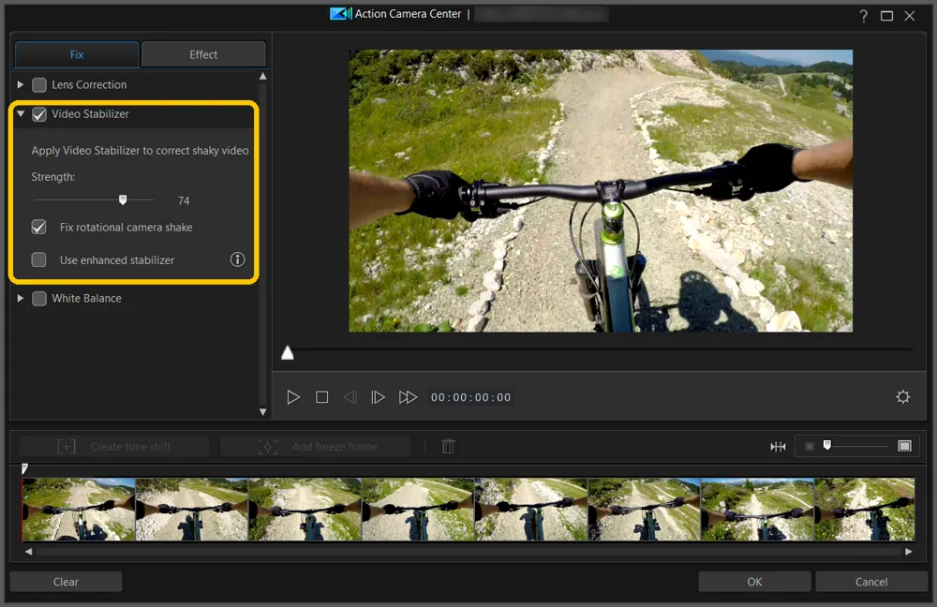Image resolution: width=937 pixels, height=607 pixels.
Task: Click the fit timeline to view icon
Action: point(778,446)
